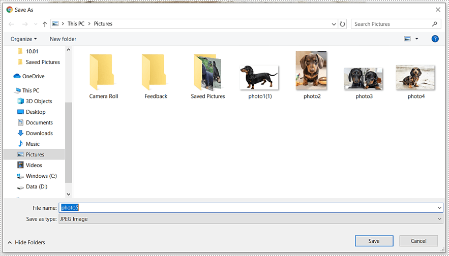
Task: Open the view options dropdown arrow
Action: 417,39
